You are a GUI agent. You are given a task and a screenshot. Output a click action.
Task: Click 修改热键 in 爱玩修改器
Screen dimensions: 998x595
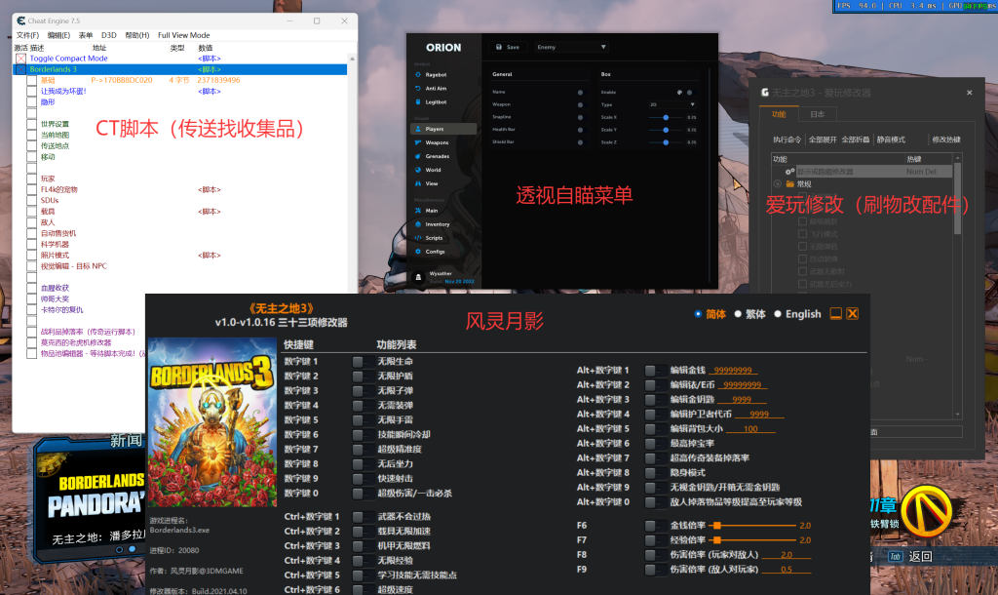point(945,139)
